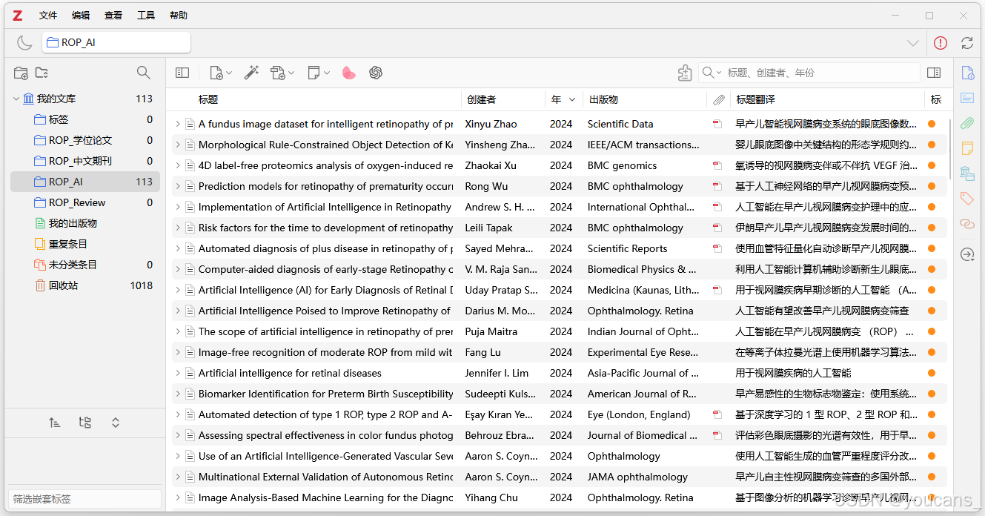
Task: Open the Info section icon in side rail
Action: click(967, 73)
